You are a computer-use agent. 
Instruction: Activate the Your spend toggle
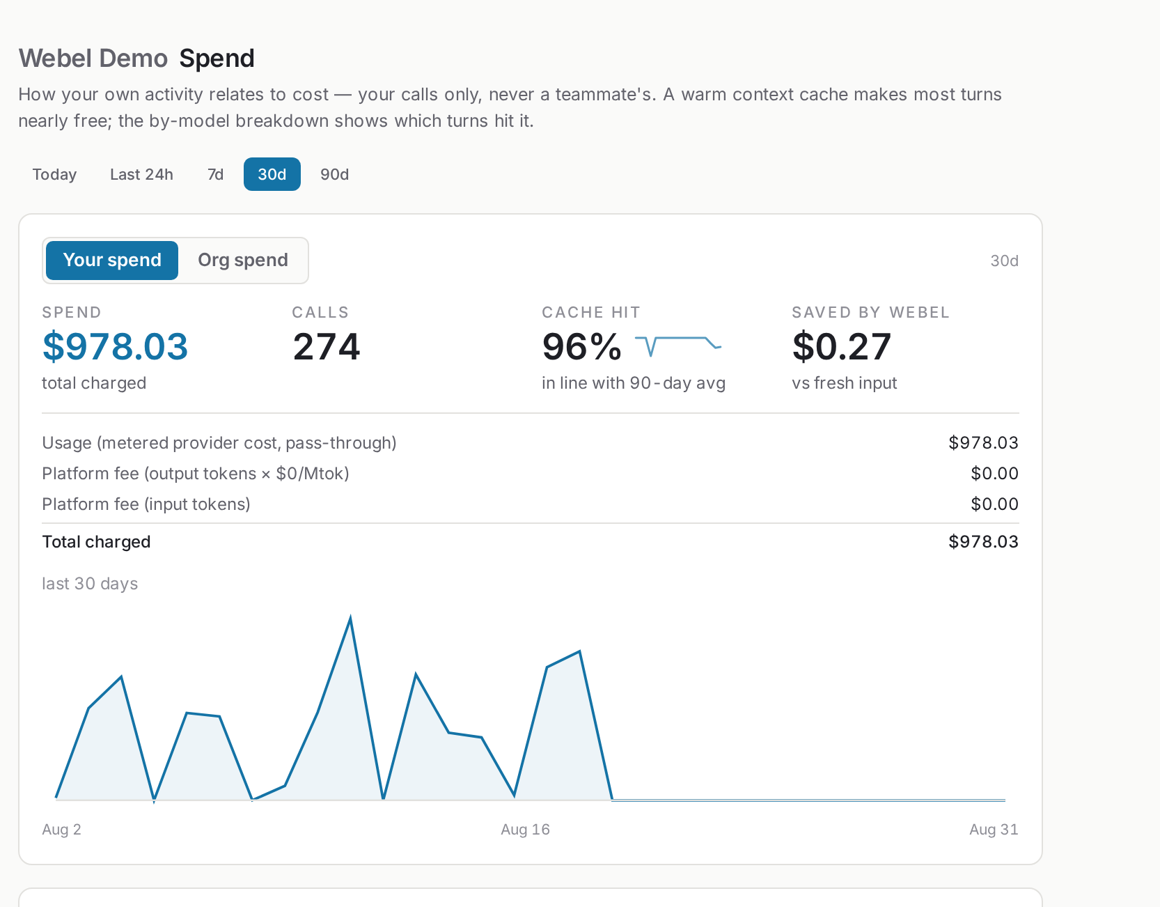coord(112,261)
